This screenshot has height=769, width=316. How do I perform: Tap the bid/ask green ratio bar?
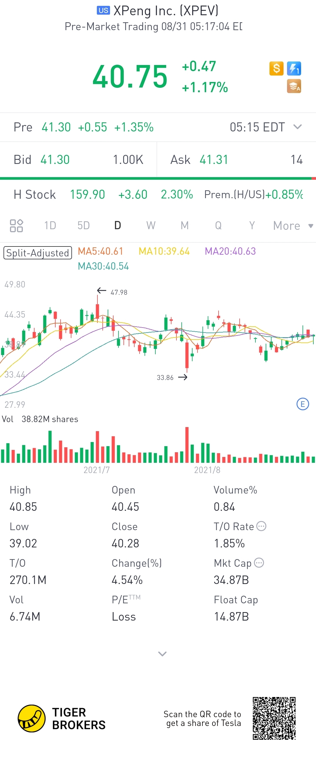tap(156, 179)
